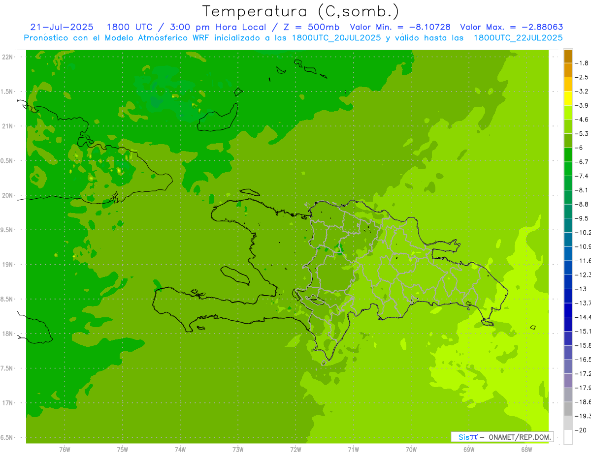The width and height of the screenshot is (591, 456).
Task: Pick the legend swatch between -4.6 and -5.3
Action: pos(568,126)
